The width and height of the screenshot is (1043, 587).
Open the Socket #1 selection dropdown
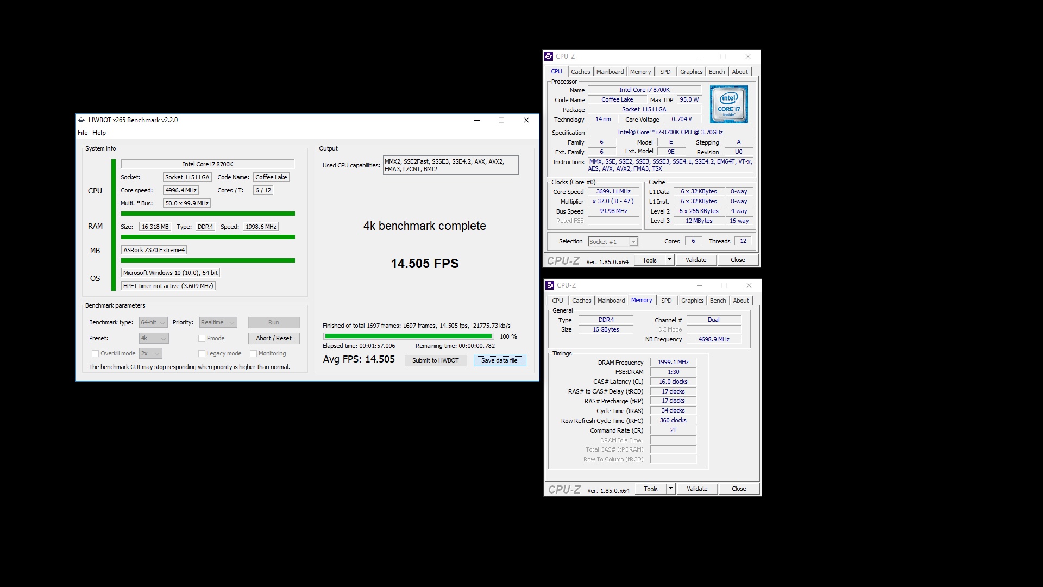613,242
